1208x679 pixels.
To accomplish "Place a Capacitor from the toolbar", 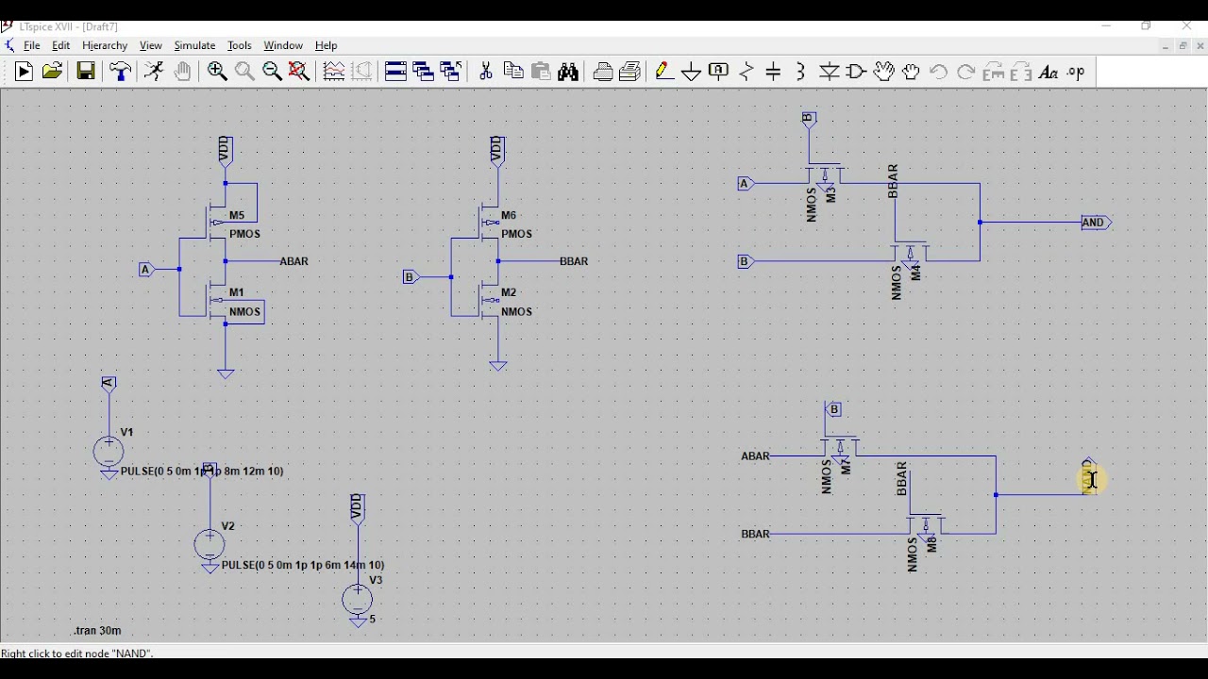I will tap(774, 72).
